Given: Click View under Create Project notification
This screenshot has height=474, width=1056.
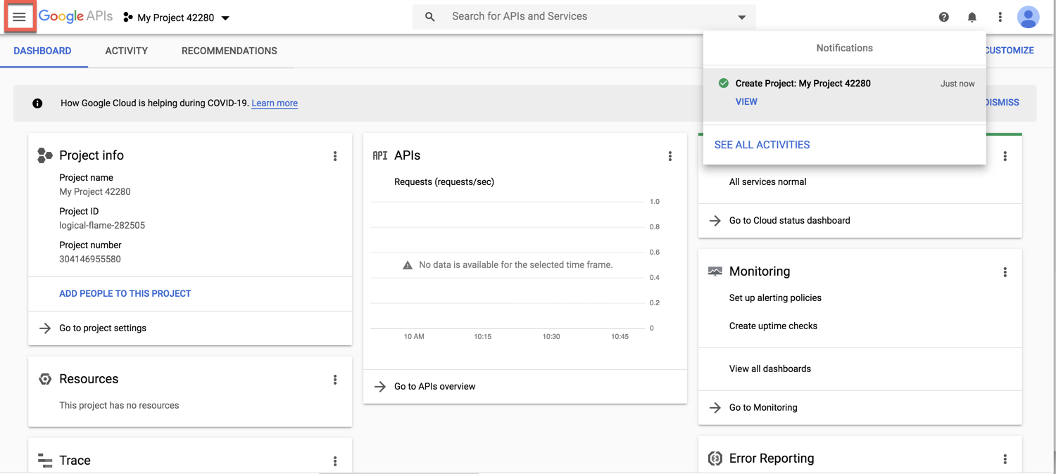Looking at the screenshot, I should [x=746, y=102].
